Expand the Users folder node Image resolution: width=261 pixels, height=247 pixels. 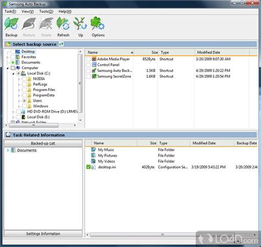click(19, 101)
